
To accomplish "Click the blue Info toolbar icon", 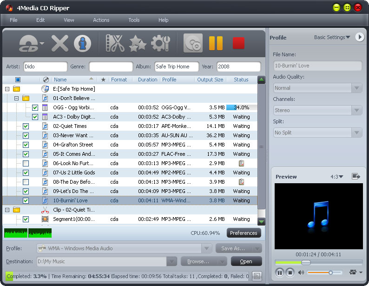I will click(82, 43).
